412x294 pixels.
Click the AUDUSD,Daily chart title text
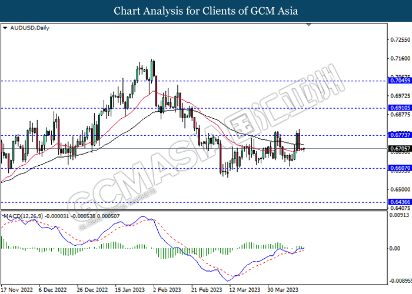click(x=29, y=28)
